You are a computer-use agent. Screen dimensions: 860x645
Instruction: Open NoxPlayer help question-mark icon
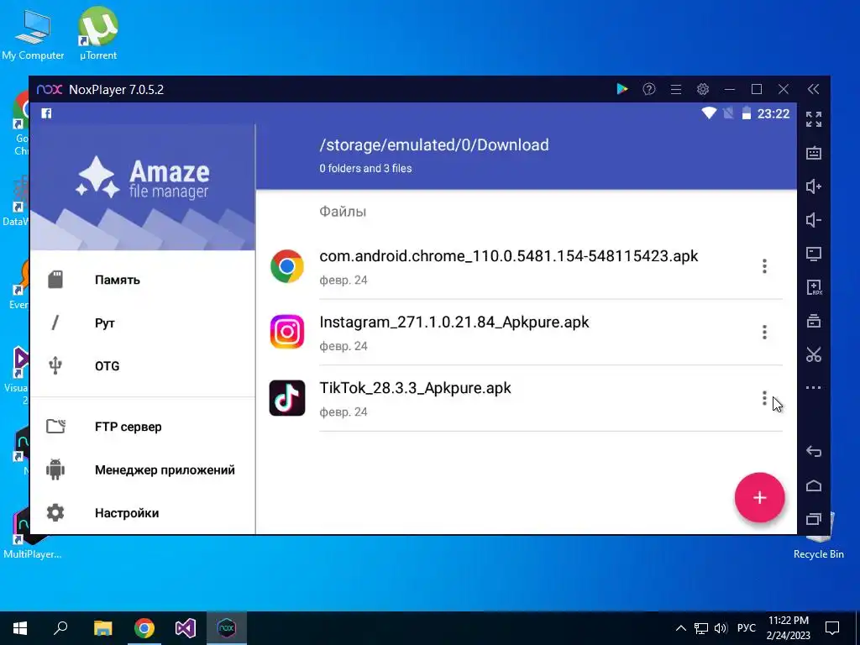(x=649, y=89)
